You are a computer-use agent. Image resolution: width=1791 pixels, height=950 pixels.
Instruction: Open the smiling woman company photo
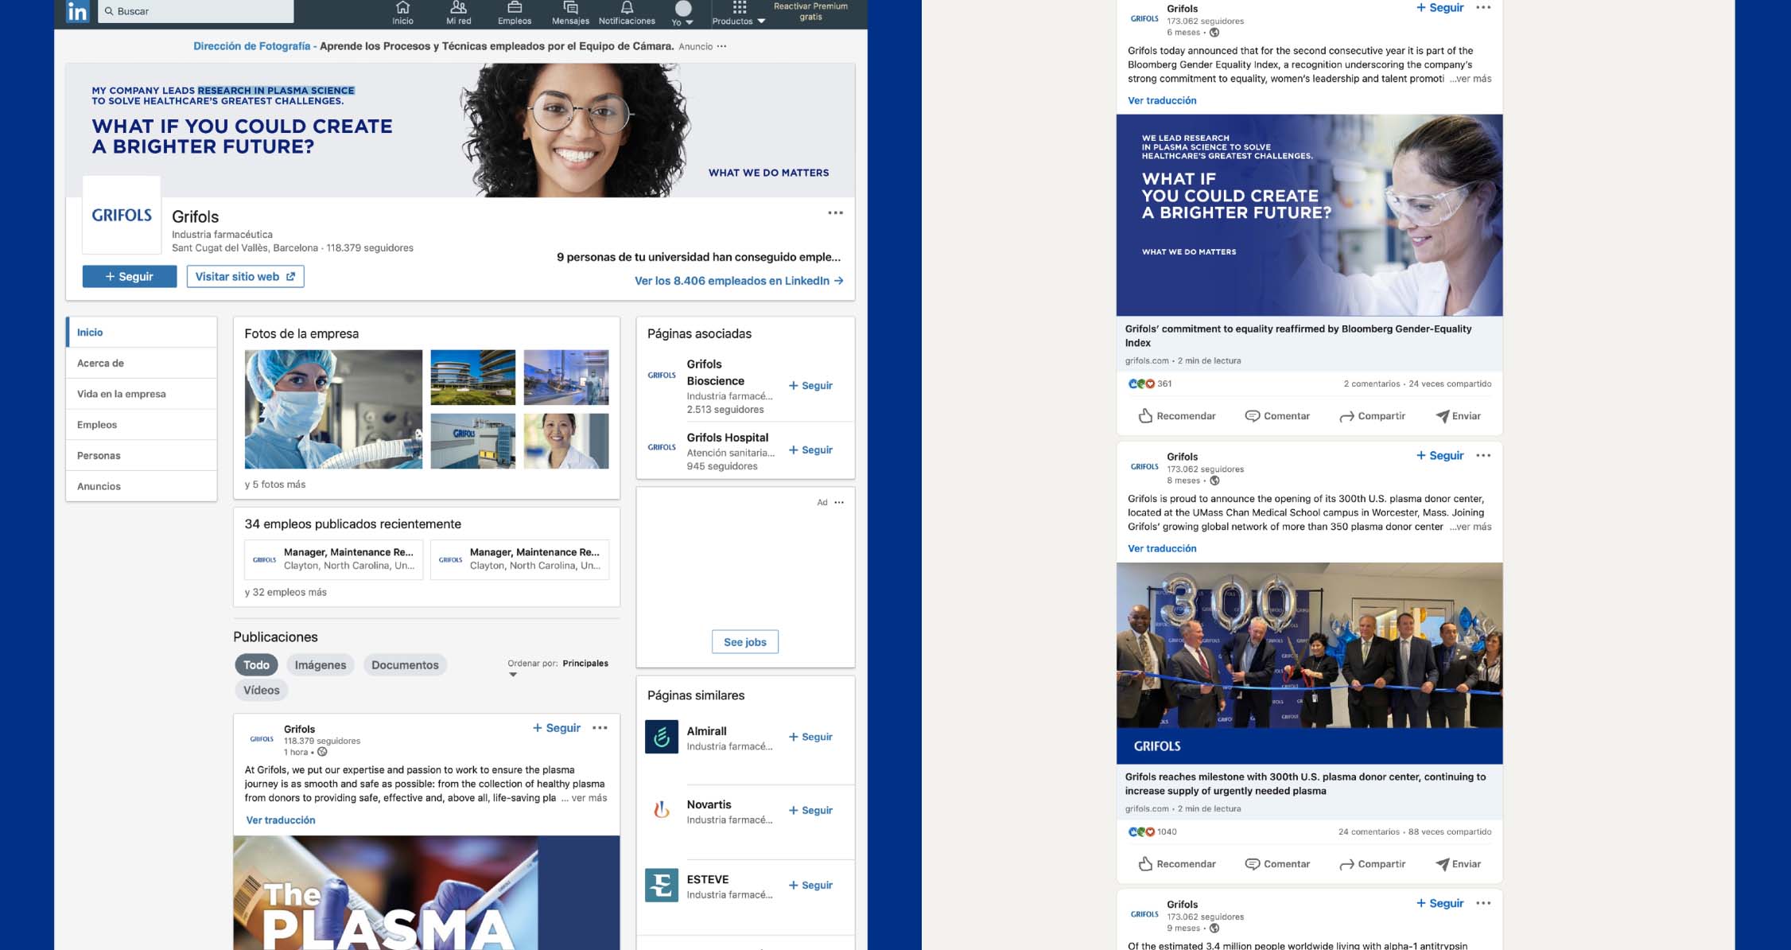pos(566,441)
